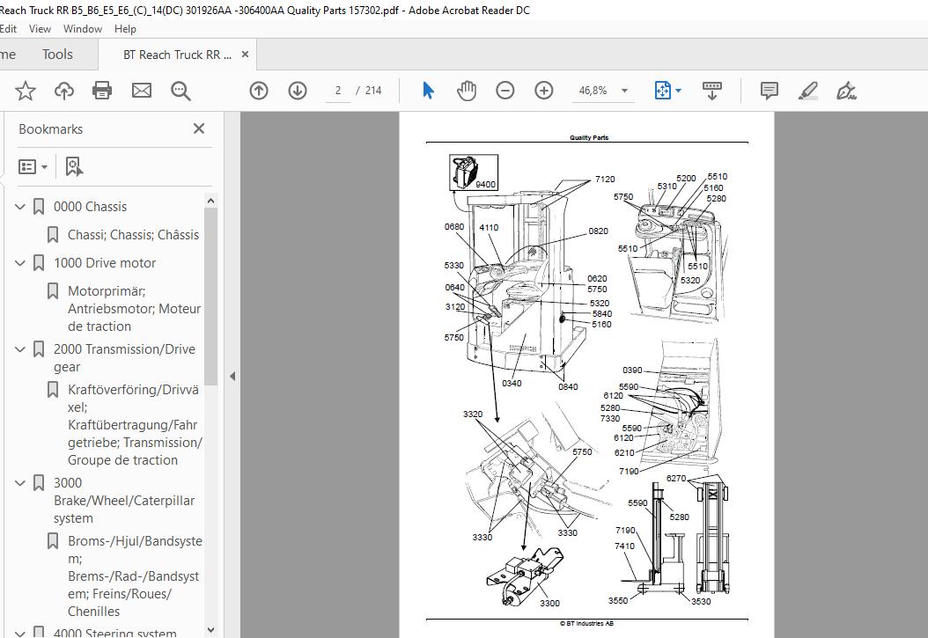Open the zoom percentage dropdown
The image size is (928, 638).
(624, 91)
